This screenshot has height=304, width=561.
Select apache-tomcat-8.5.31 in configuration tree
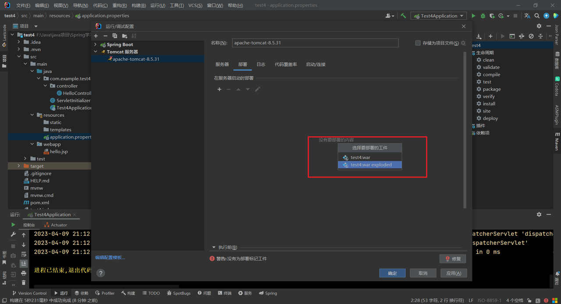pos(136,59)
